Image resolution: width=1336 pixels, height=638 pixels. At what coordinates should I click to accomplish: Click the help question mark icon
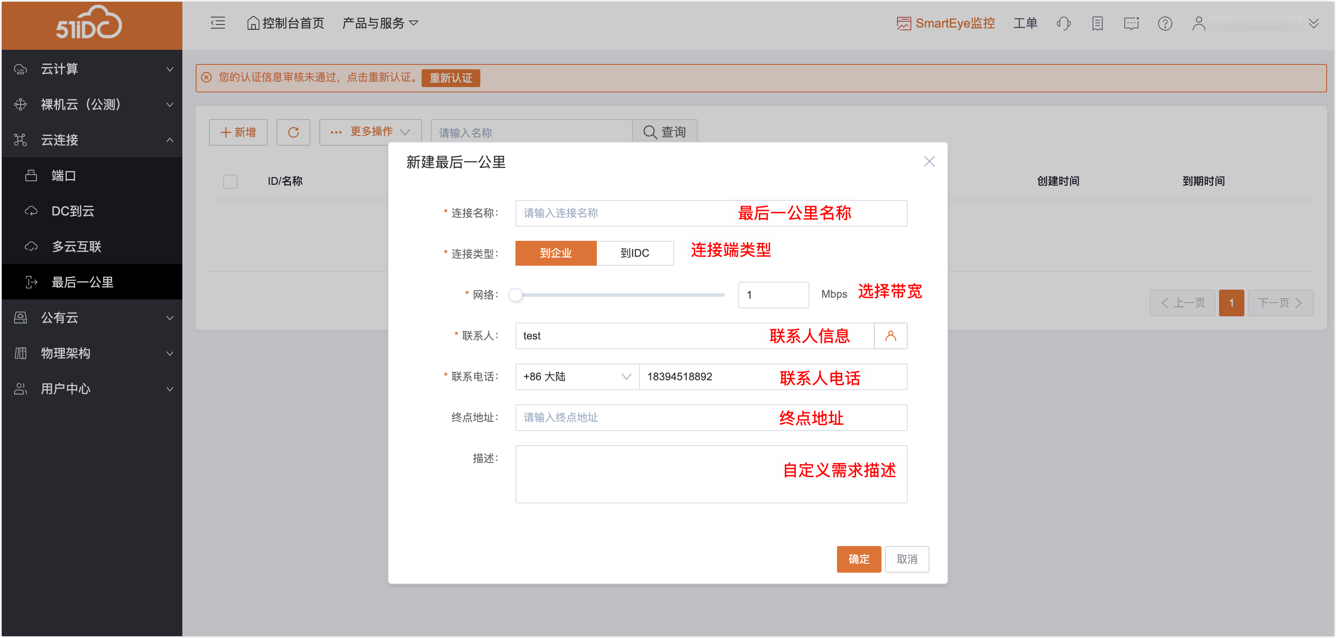(x=1165, y=23)
